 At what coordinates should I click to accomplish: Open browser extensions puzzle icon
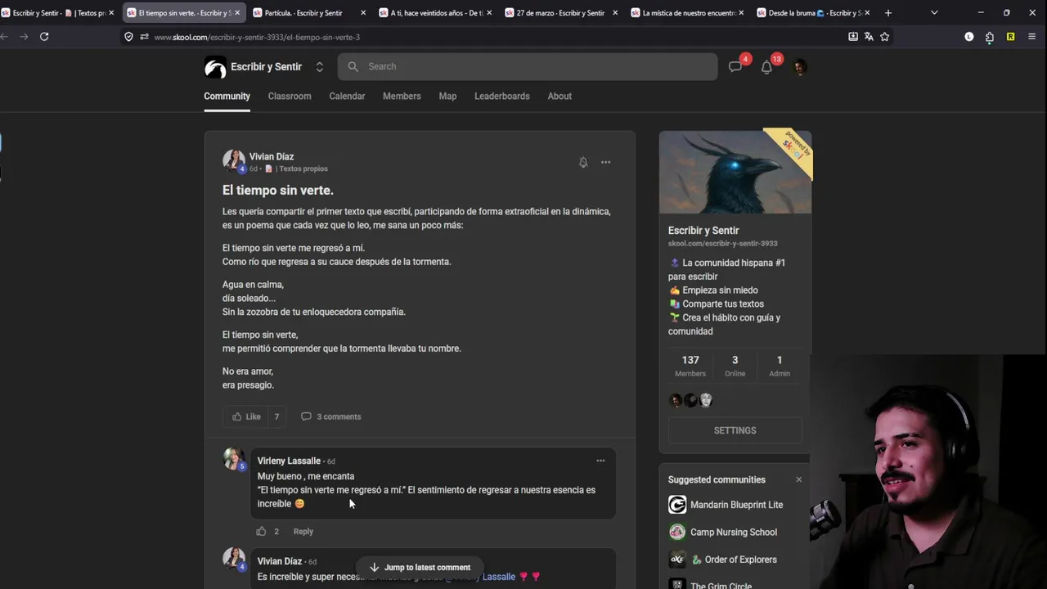990,37
